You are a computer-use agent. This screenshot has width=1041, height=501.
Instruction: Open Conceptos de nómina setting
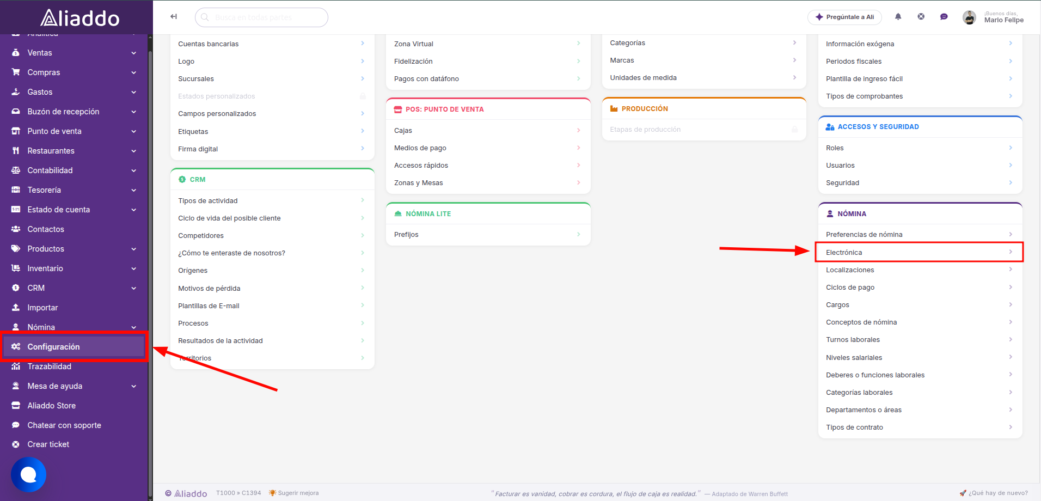pyautogui.click(x=920, y=322)
